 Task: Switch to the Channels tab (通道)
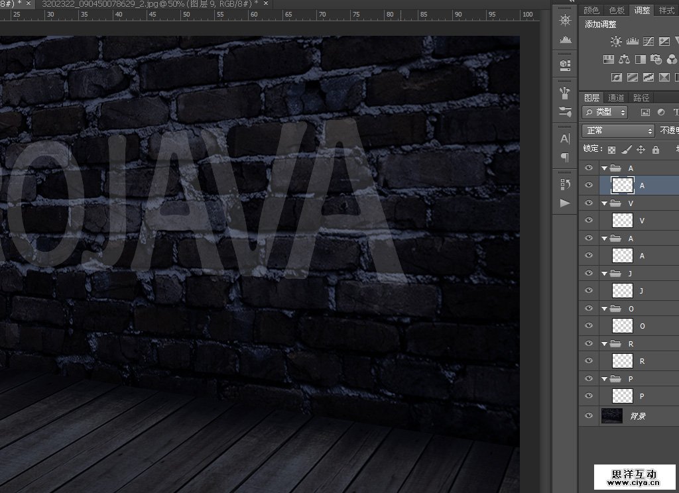(x=616, y=97)
